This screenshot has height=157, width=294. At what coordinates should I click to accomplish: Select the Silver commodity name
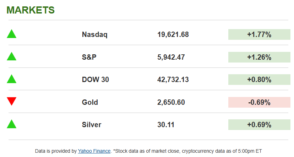point(92,125)
